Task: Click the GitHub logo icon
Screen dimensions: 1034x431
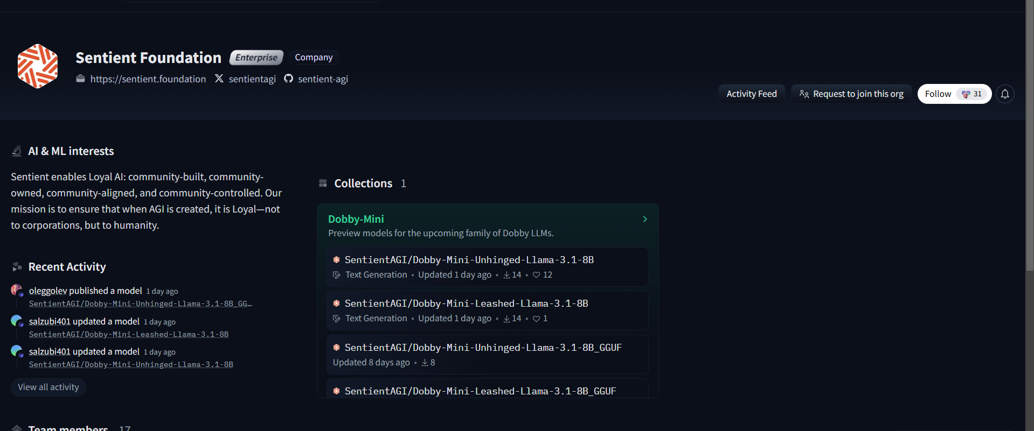Action: coord(288,79)
